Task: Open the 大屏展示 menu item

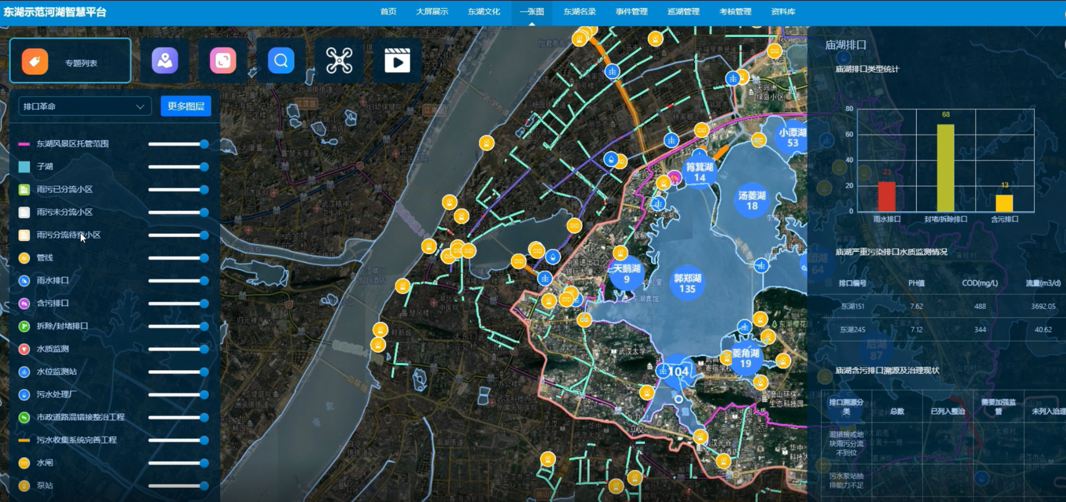Action: tap(432, 11)
